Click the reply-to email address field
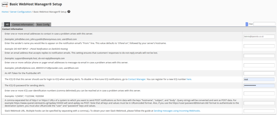The image size is (277, 115). [259, 56]
